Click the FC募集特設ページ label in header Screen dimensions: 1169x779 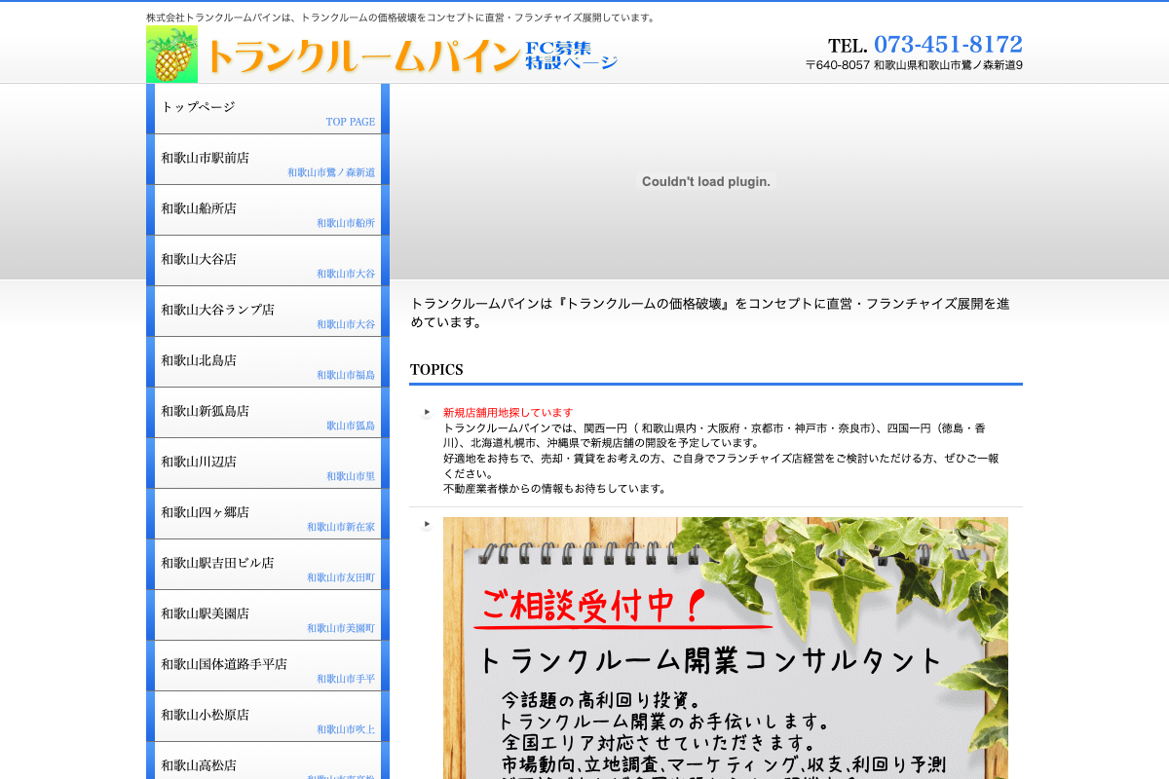[x=572, y=56]
